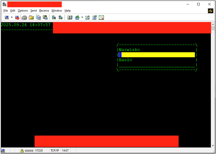Click the padlock icon in status bar
This screenshot has width=216, height=154.
coord(22,151)
